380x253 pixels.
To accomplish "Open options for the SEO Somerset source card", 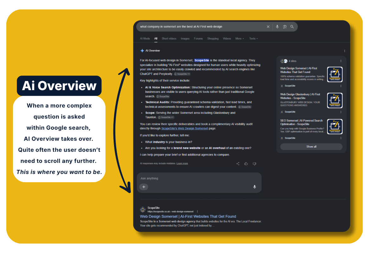I will click(341, 138).
